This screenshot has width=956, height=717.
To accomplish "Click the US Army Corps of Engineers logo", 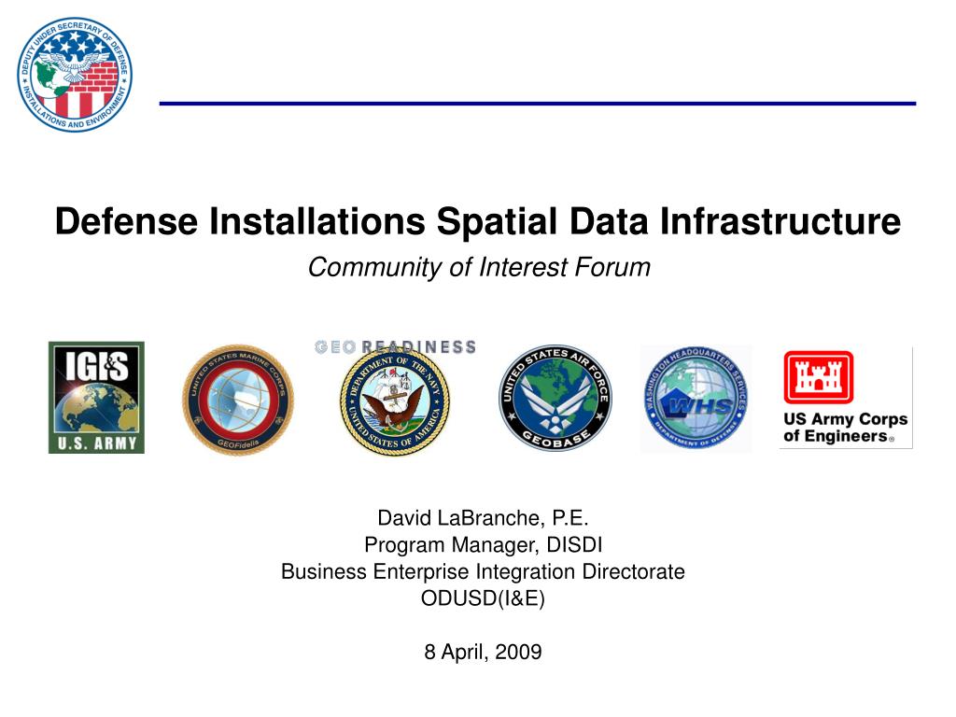I will coord(846,398).
